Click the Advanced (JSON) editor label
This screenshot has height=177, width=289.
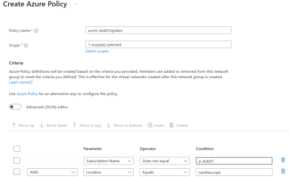tap(47, 107)
